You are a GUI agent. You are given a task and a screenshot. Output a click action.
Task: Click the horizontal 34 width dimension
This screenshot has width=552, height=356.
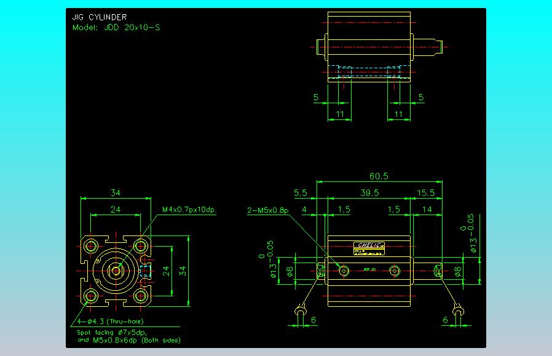click(x=116, y=192)
